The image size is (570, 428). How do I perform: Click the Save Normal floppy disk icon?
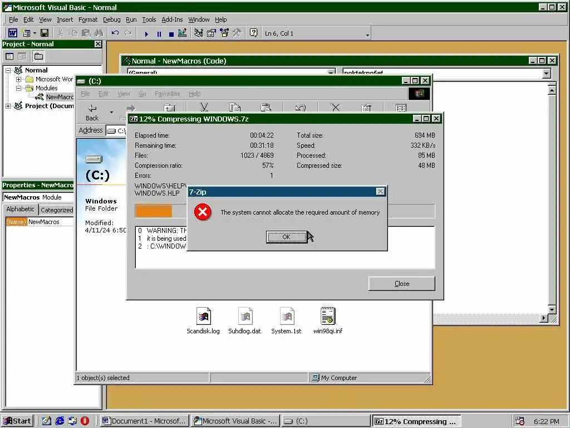45,33
